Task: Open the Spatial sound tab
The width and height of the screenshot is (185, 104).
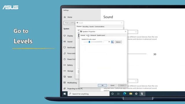Action: (x=101, y=35)
